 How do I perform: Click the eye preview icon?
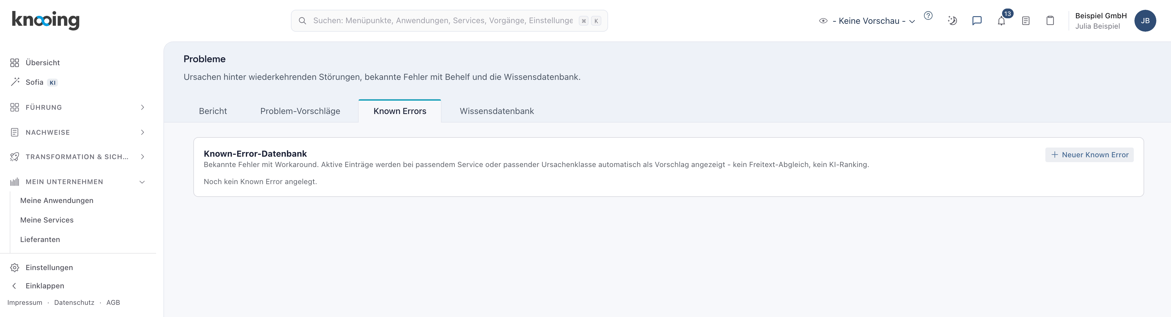tap(823, 21)
